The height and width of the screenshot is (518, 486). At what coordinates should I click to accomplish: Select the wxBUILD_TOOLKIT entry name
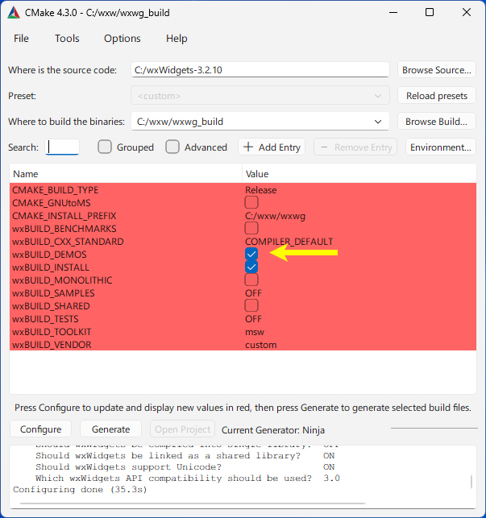click(x=52, y=332)
